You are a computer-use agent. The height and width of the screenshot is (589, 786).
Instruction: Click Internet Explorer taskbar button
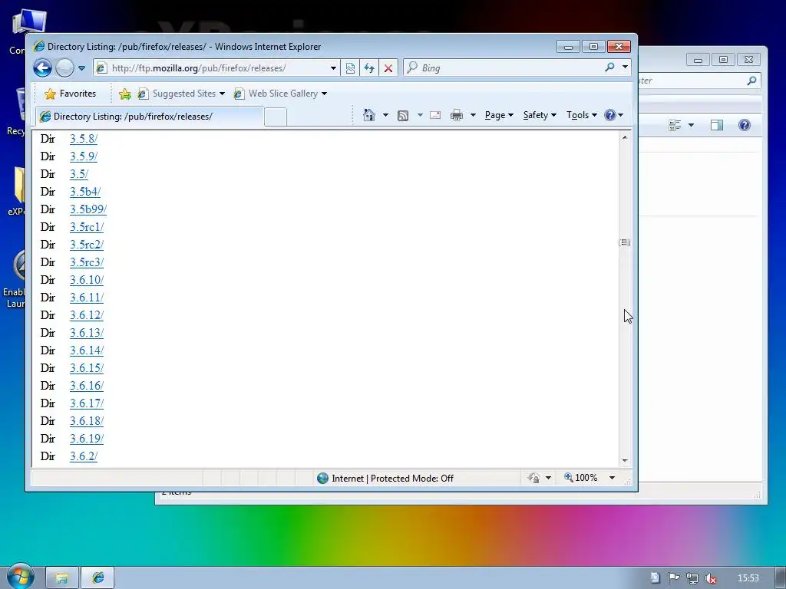(97, 578)
